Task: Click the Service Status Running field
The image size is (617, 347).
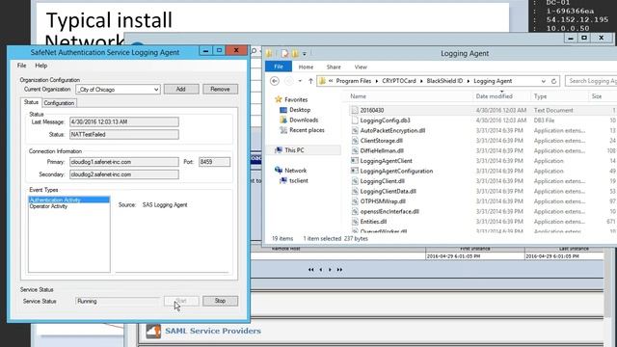Action: (118, 302)
